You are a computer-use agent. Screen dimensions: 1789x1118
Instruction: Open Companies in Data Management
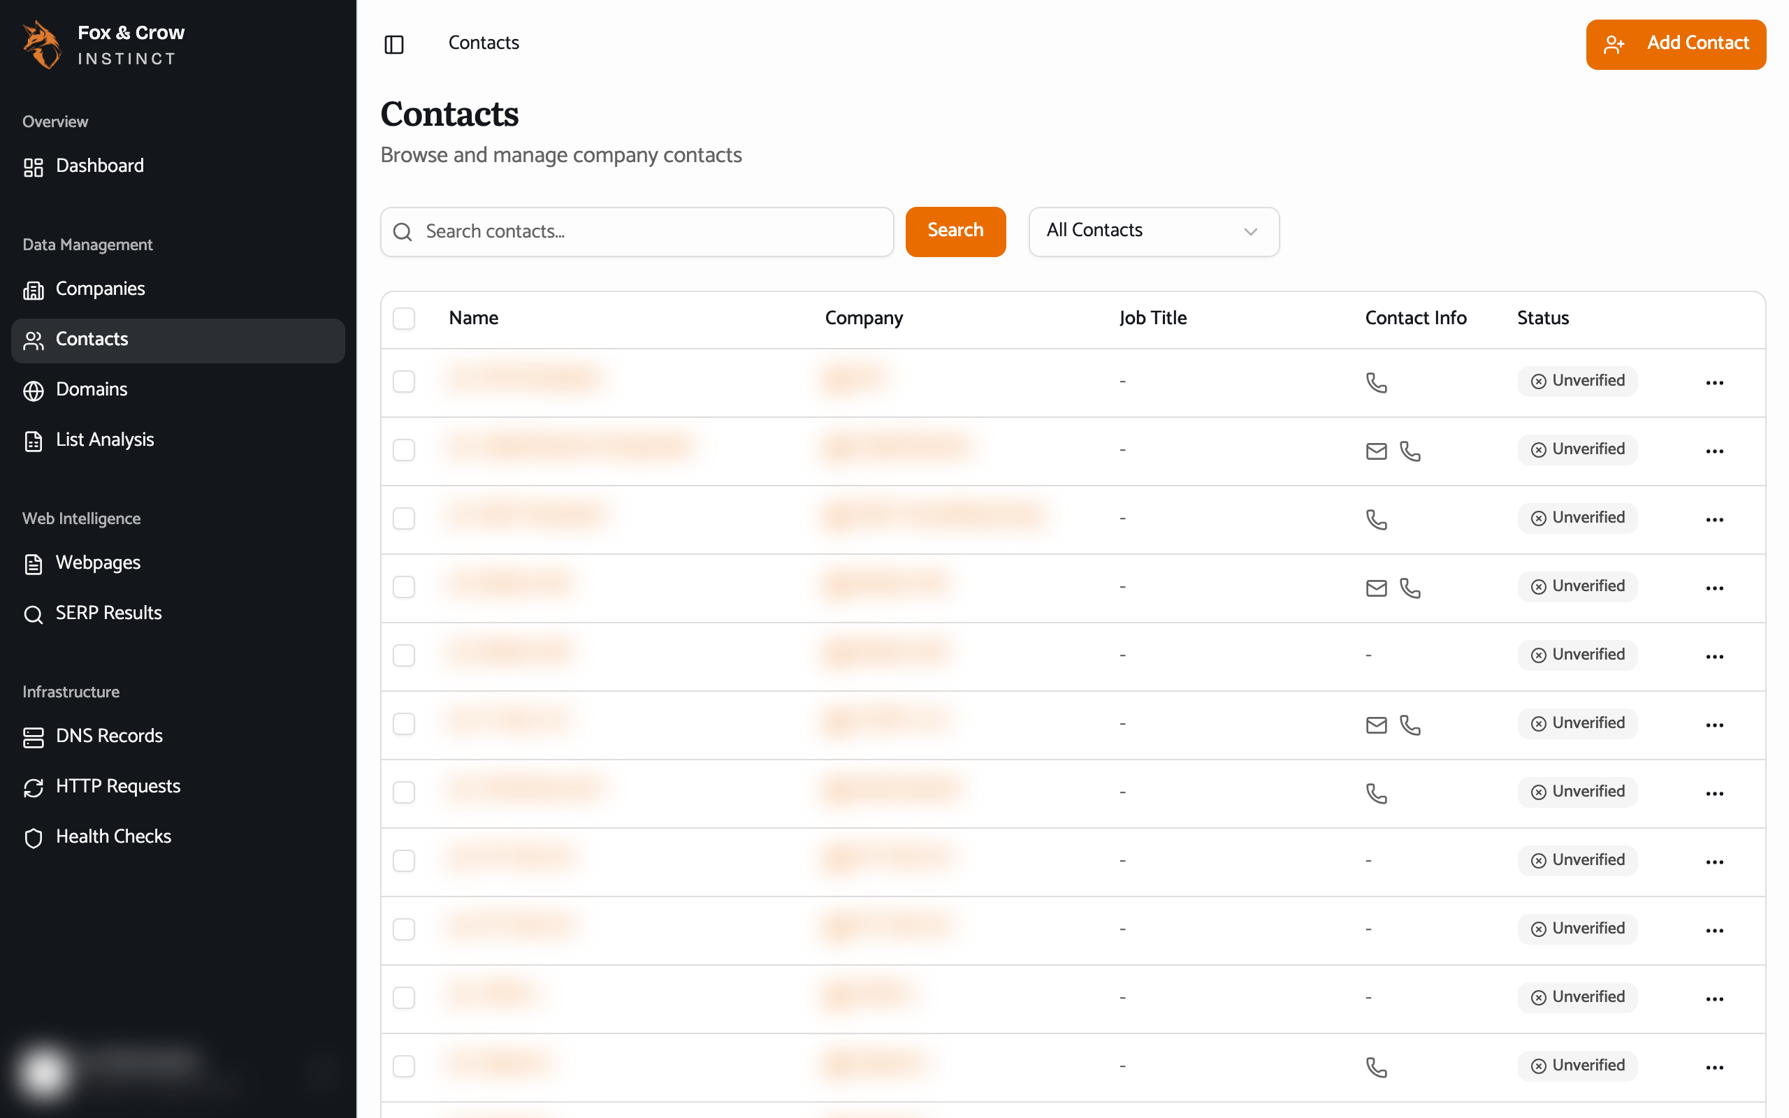pos(178,289)
